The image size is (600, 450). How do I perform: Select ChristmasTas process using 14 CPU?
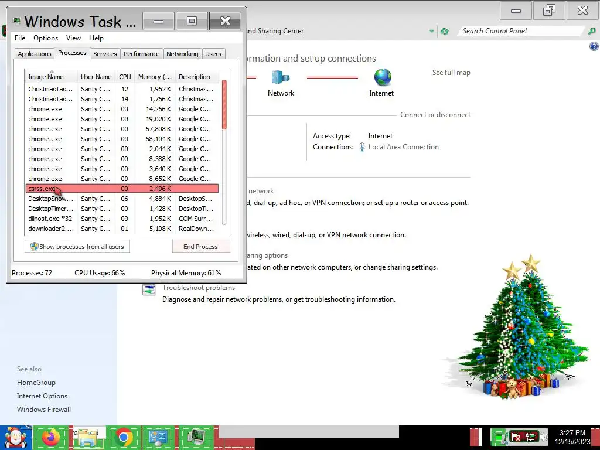[x=122, y=98]
